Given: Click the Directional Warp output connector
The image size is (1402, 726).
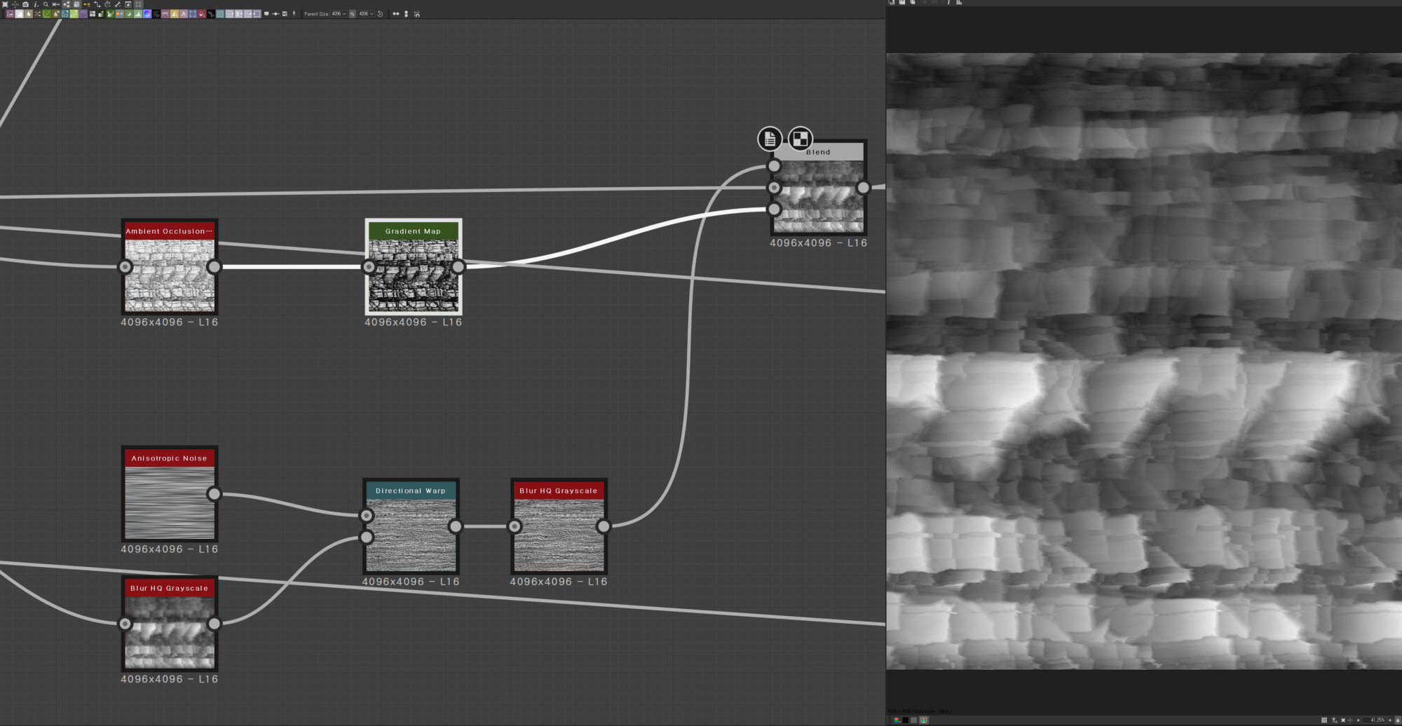Looking at the screenshot, I should coord(456,526).
